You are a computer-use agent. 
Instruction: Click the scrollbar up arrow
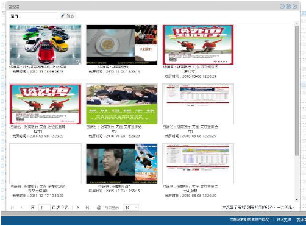(297, 24)
